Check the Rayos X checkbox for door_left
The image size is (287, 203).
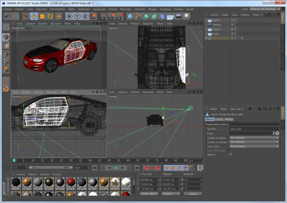click(230, 154)
